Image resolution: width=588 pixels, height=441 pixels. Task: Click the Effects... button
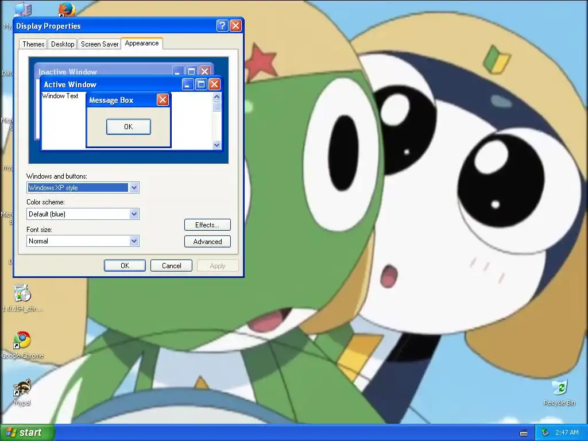coord(207,225)
